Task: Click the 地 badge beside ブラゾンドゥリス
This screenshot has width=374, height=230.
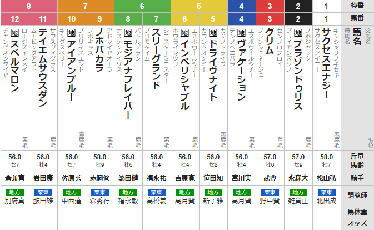Action: [x=298, y=33]
